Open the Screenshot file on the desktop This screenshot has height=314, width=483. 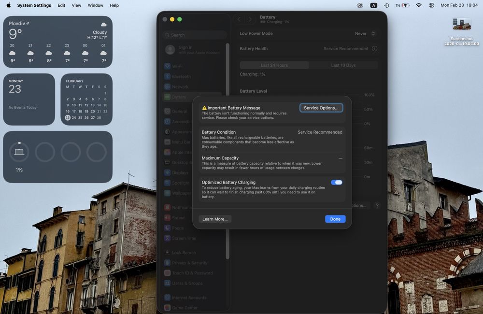click(x=461, y=32)
